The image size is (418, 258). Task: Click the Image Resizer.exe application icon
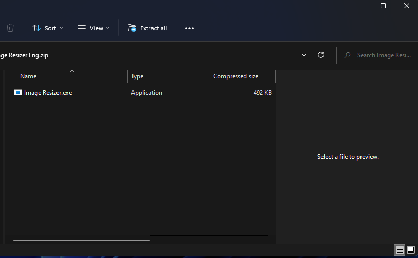(x=18, y=93)
